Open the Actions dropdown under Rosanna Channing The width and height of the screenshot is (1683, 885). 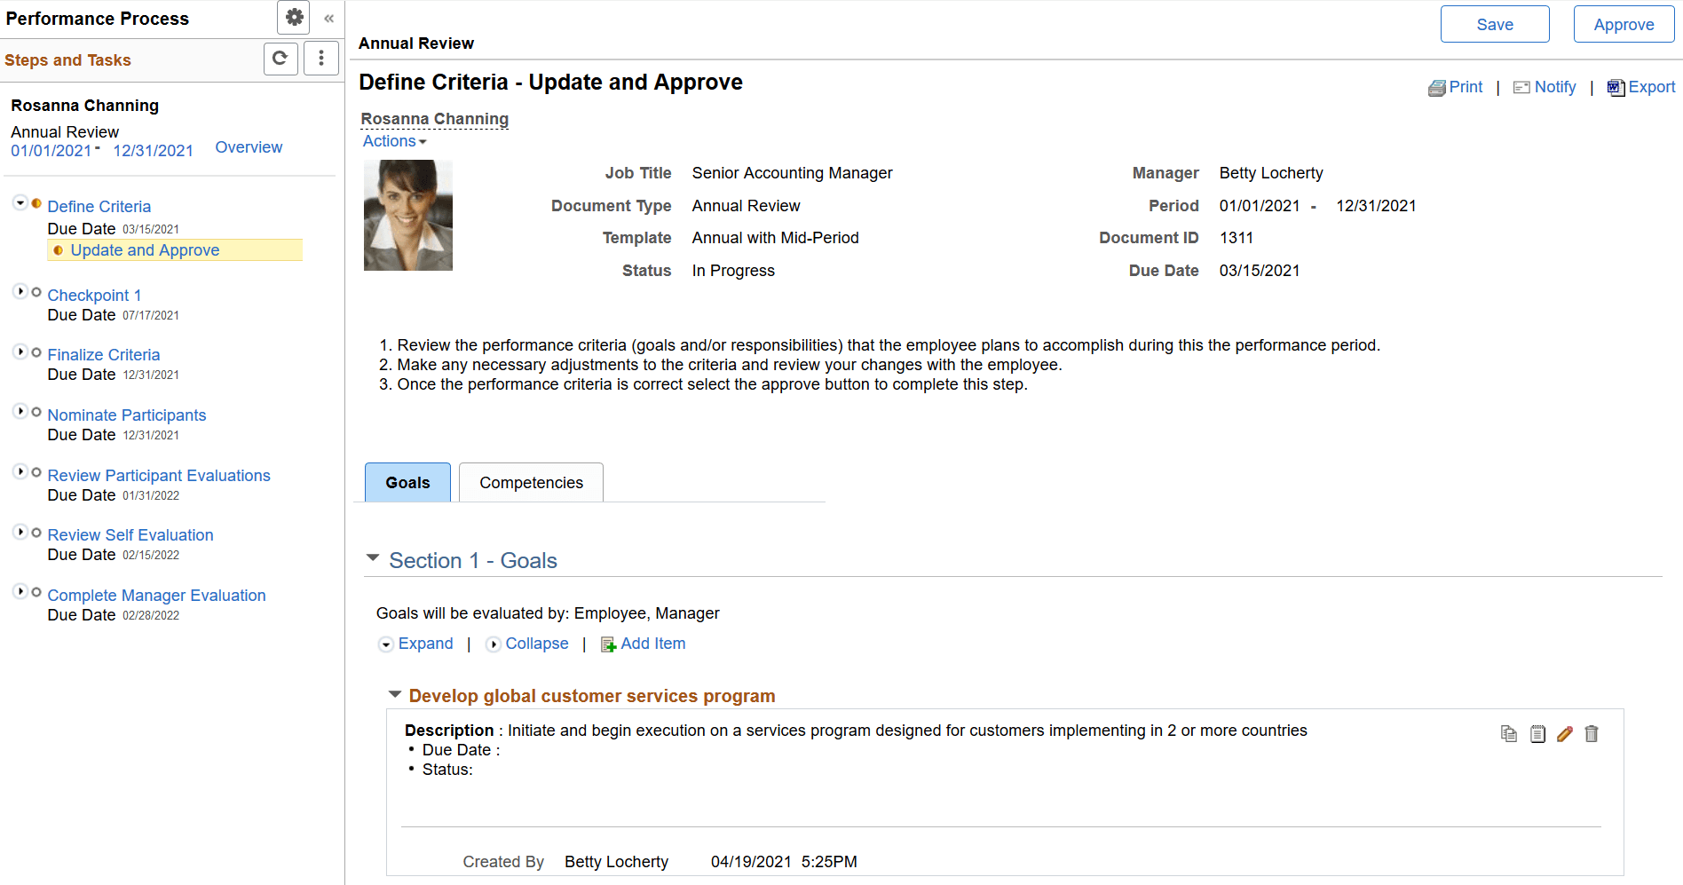pos(394,141)
